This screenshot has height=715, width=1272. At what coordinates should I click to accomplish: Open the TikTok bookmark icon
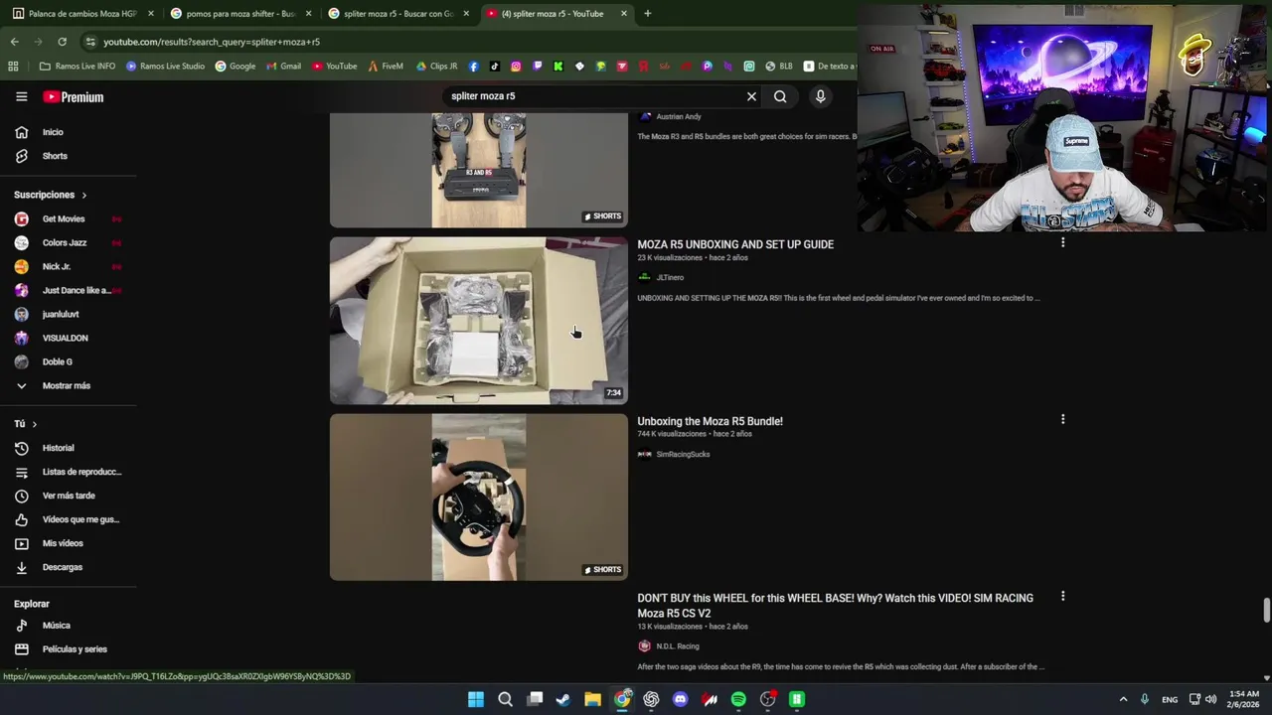[495, 67]
